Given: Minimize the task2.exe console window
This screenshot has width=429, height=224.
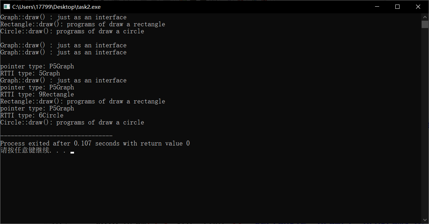Looking at the screenshot, I should coord(377,7).
